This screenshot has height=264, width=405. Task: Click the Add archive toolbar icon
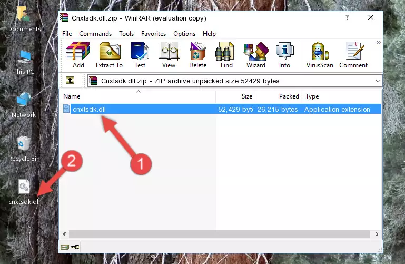click(78, 55)
